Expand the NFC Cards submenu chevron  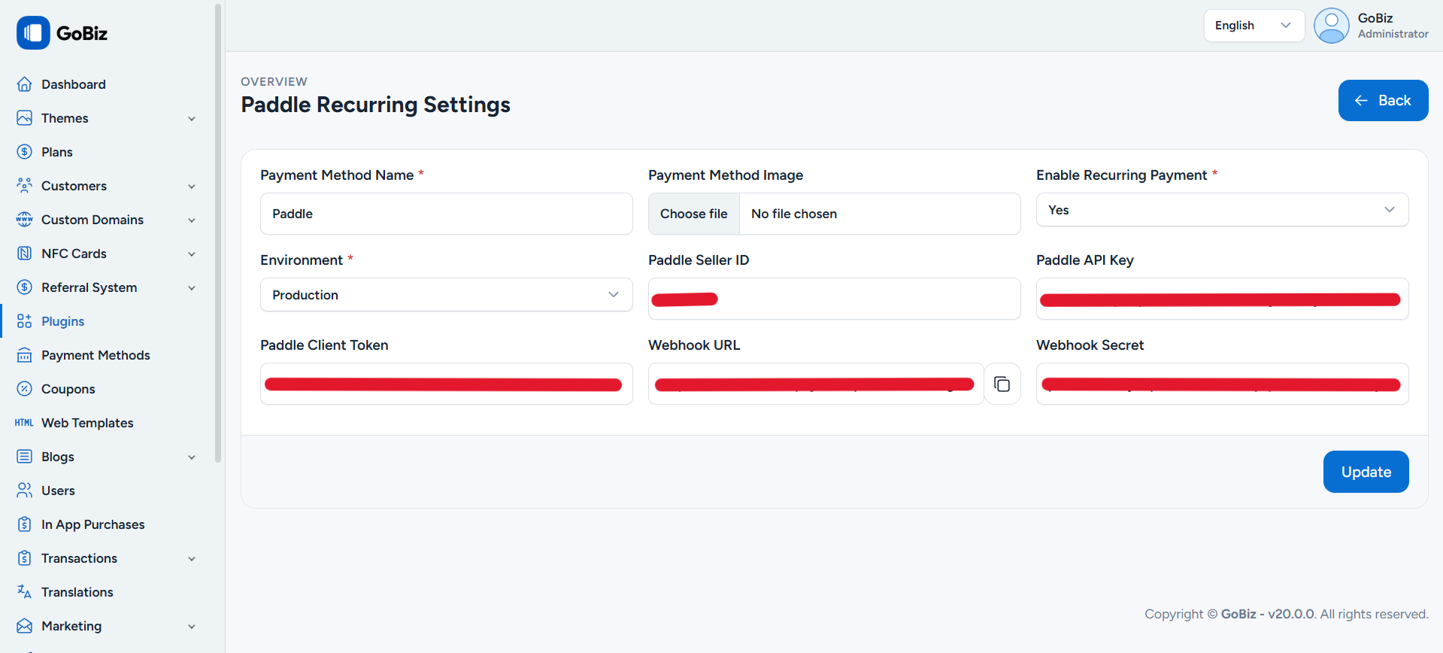[192, 254]
